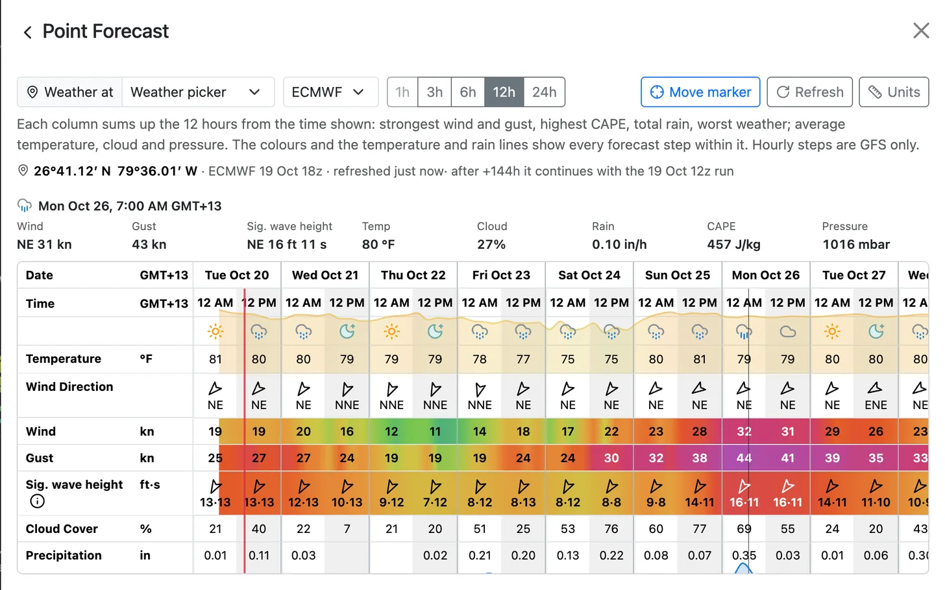This screenshot has width=945, height=590.
Task: Close the Point Forecast panel
Action: point(921,30)
